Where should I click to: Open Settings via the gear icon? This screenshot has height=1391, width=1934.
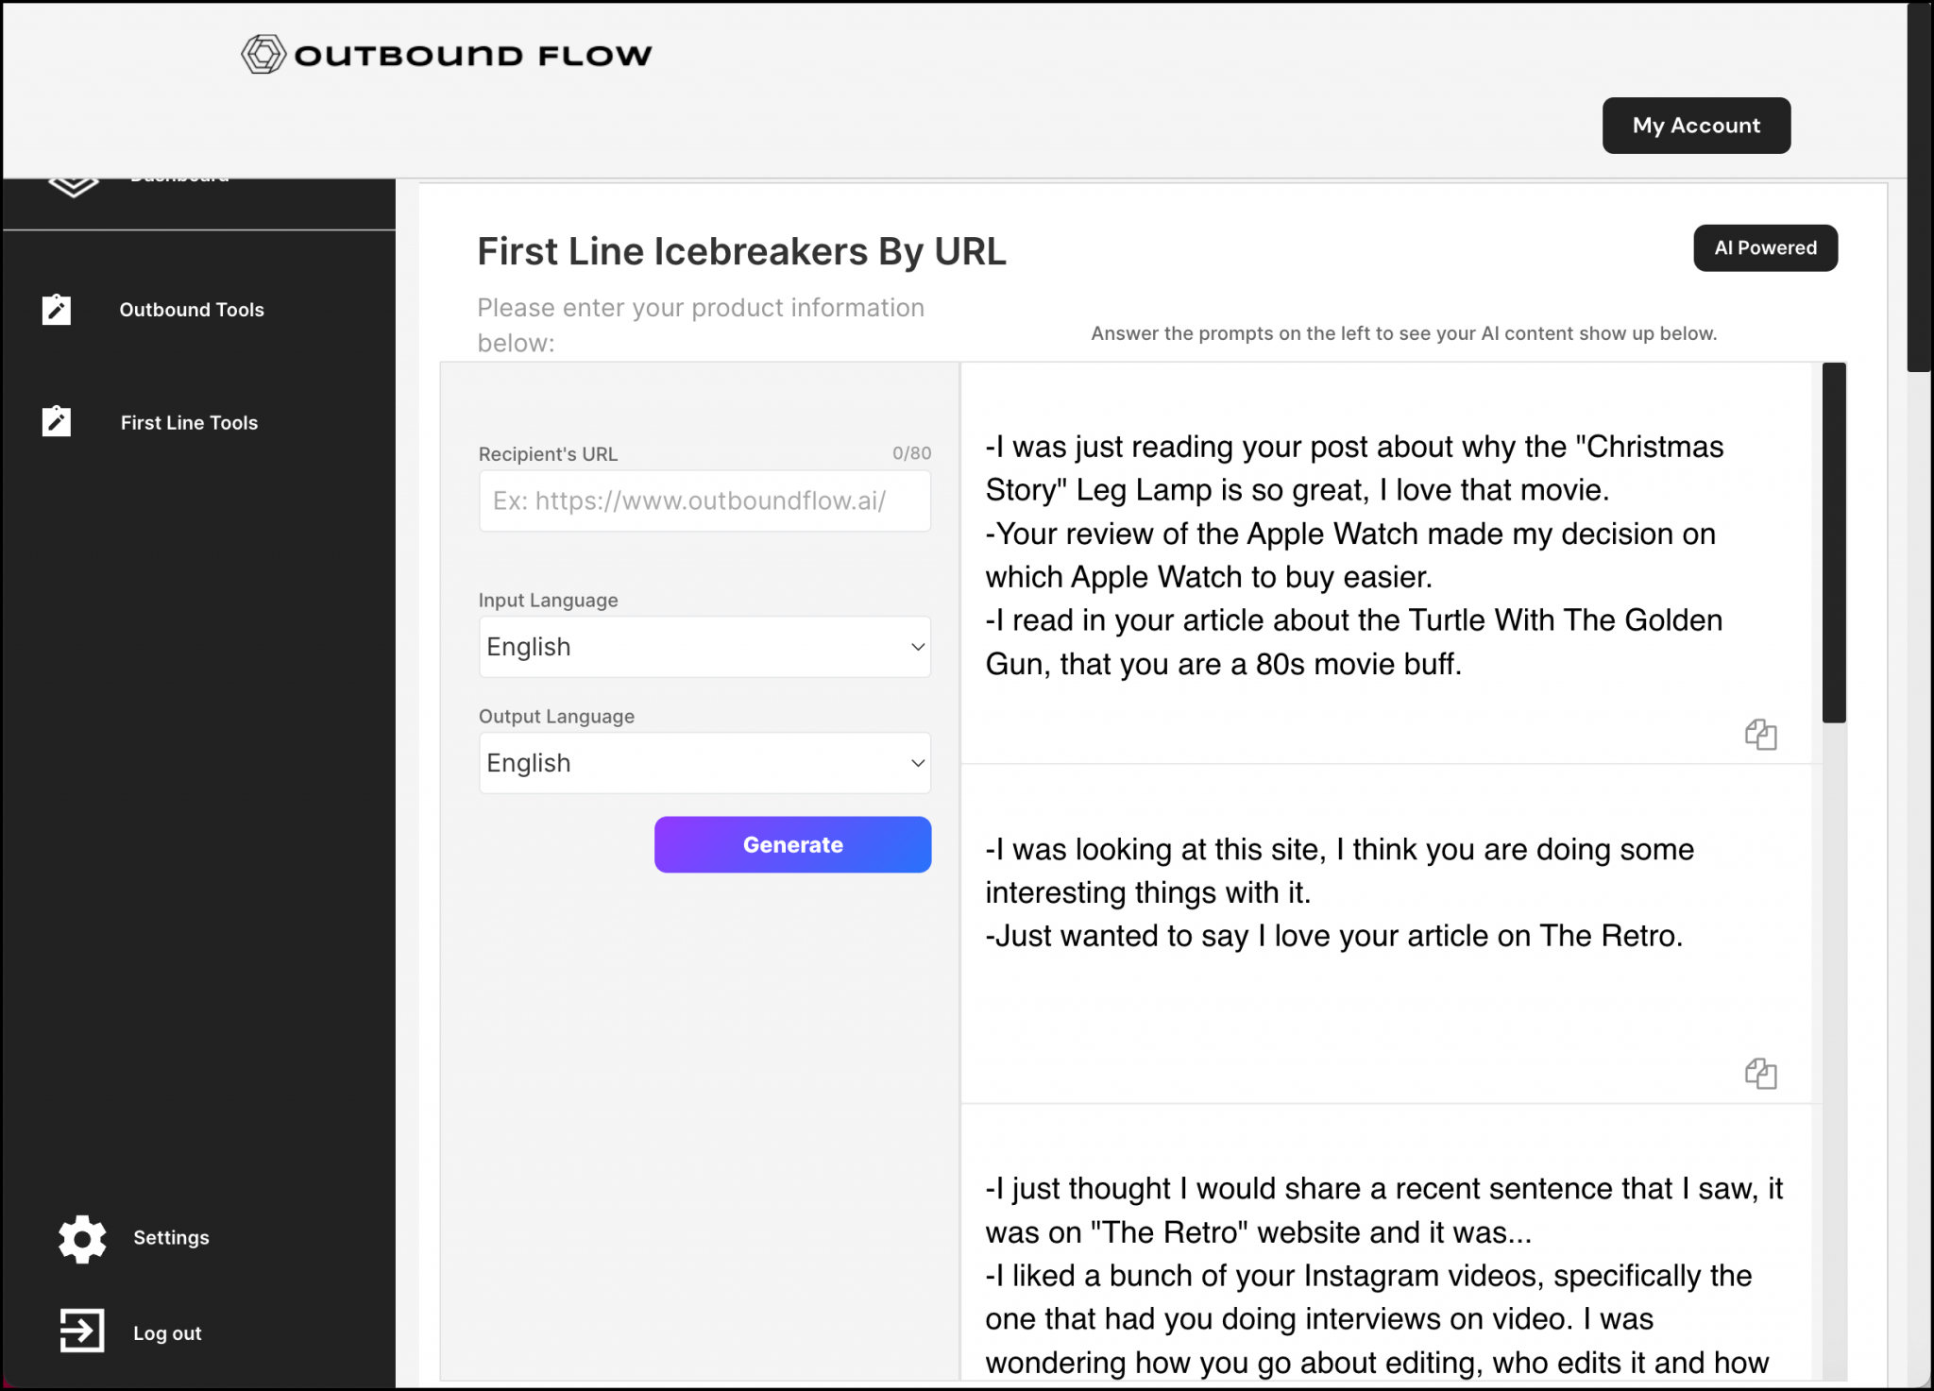[x=82, y=1238]
